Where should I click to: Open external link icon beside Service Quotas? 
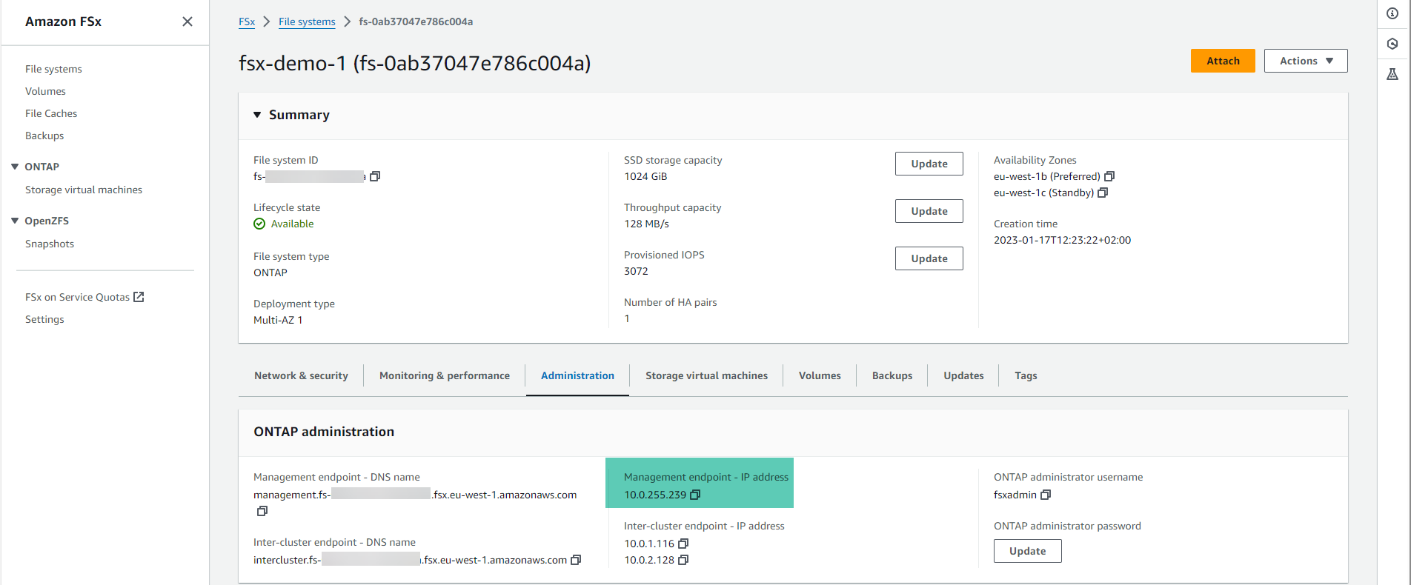coord(139,297)
